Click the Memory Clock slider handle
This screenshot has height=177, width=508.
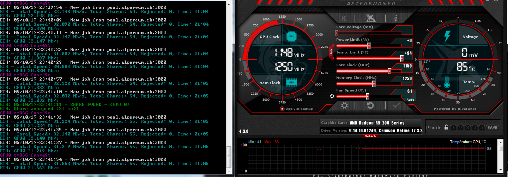pos(374,84)
